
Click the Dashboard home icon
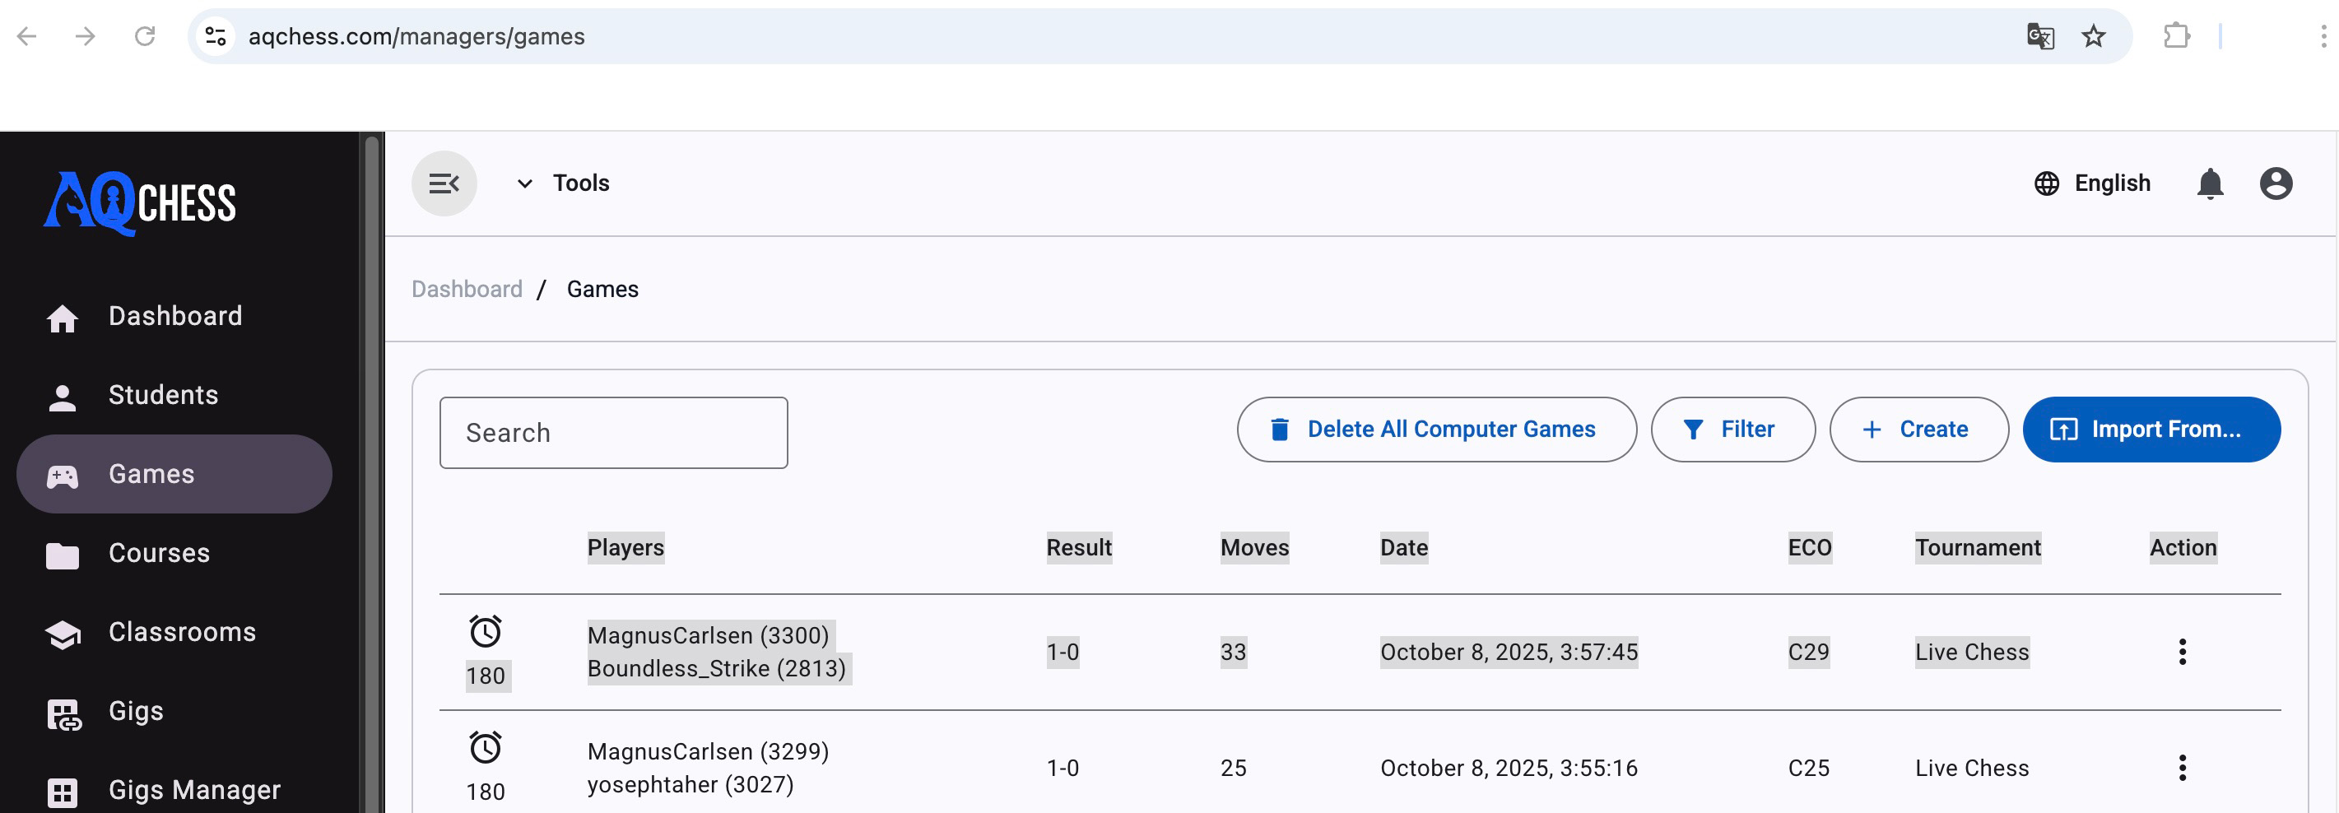click(x=63, y=316)
